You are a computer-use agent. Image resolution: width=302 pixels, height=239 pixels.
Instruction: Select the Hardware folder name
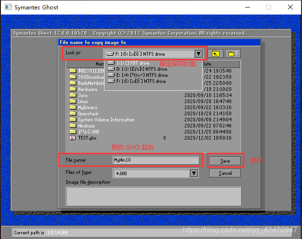[87, 90]
